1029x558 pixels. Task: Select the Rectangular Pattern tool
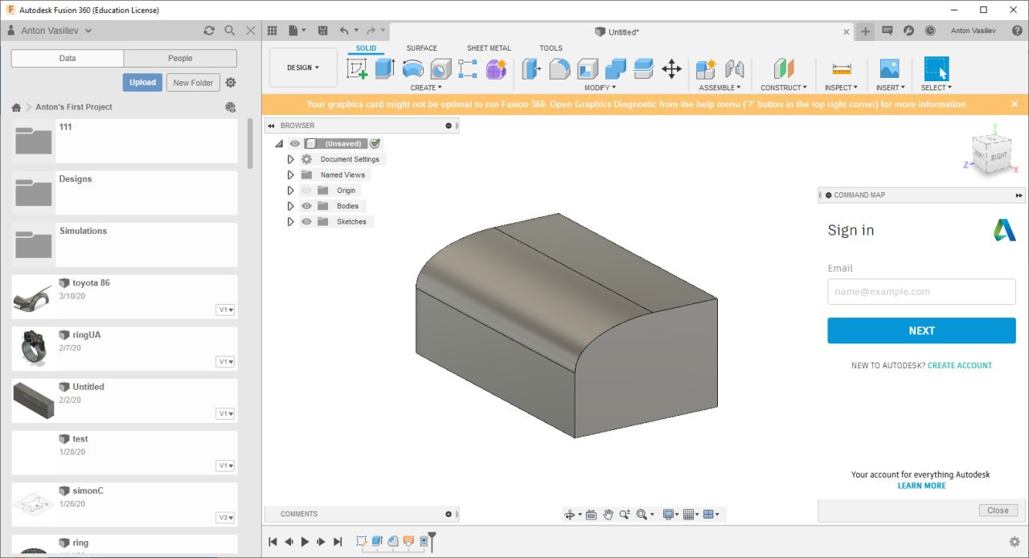(468, 69)
